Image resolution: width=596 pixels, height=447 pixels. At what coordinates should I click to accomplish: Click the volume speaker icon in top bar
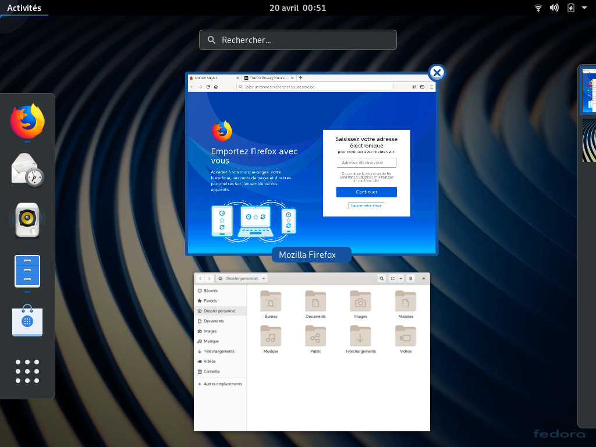click(554, 8)
